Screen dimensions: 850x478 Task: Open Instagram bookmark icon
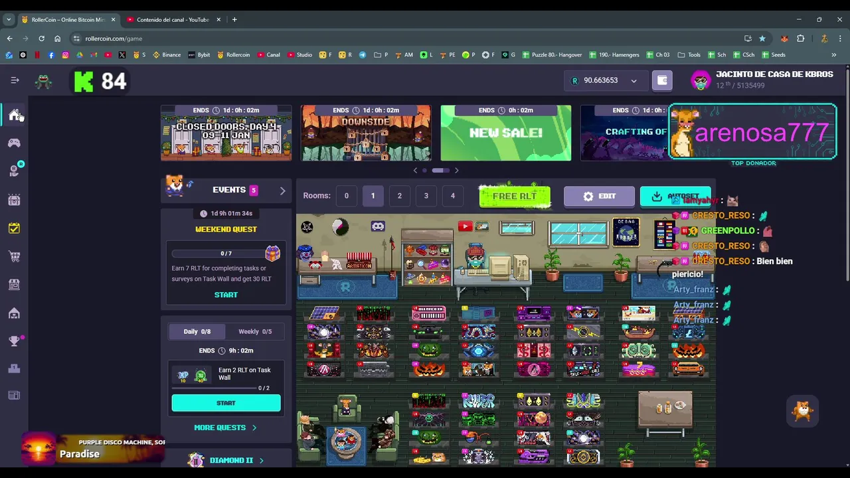(x=65, y=55)
